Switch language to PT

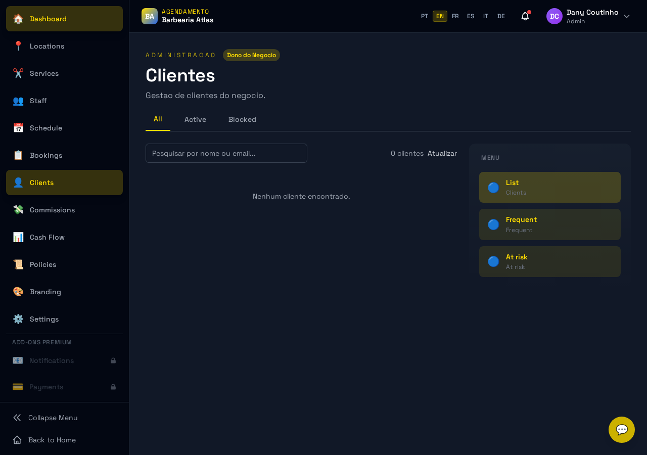click(x=425, y=16)
